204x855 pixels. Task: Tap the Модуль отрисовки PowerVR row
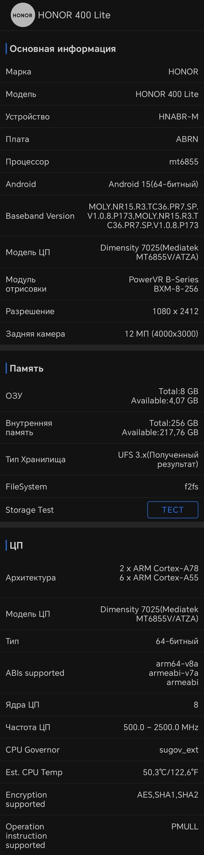tap(102, 284)
